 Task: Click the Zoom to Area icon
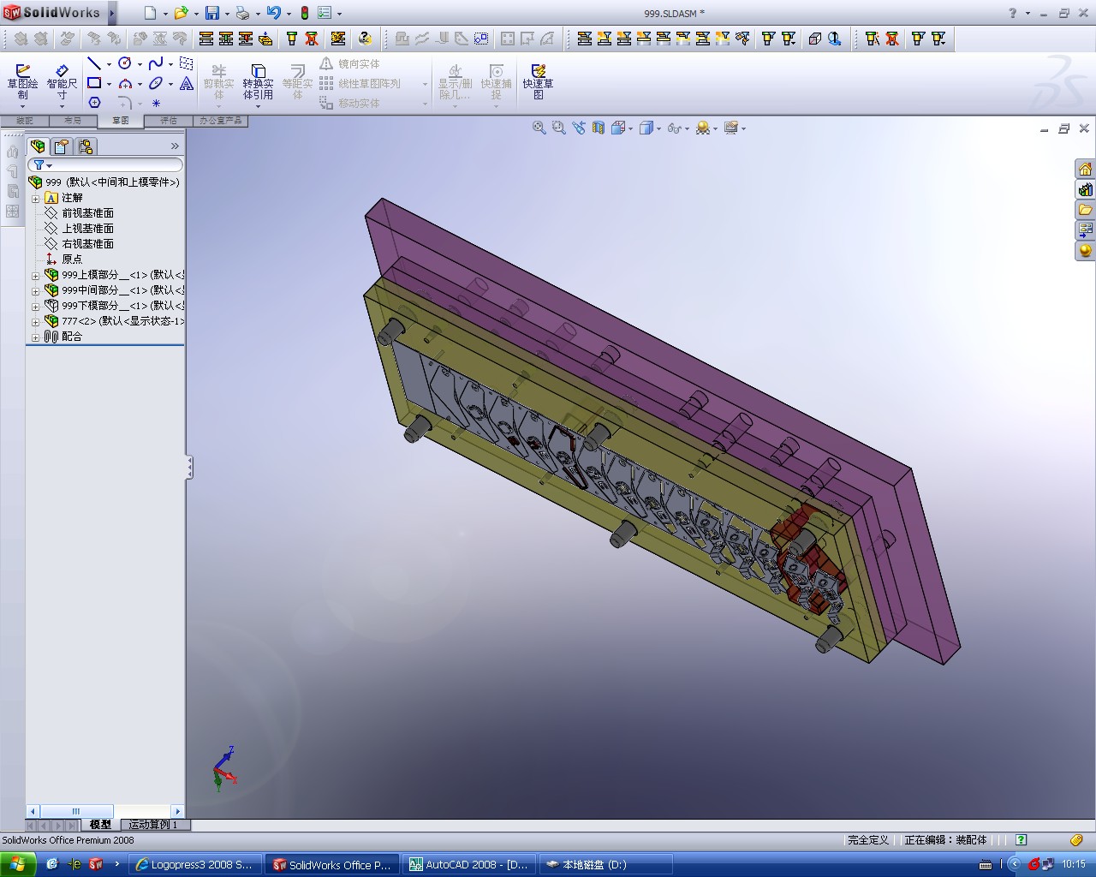[559, 128]
